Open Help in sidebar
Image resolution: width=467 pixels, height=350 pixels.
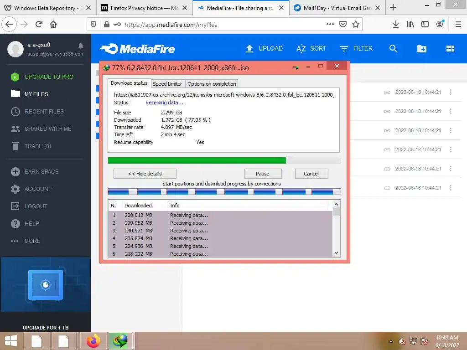point(25,223)
